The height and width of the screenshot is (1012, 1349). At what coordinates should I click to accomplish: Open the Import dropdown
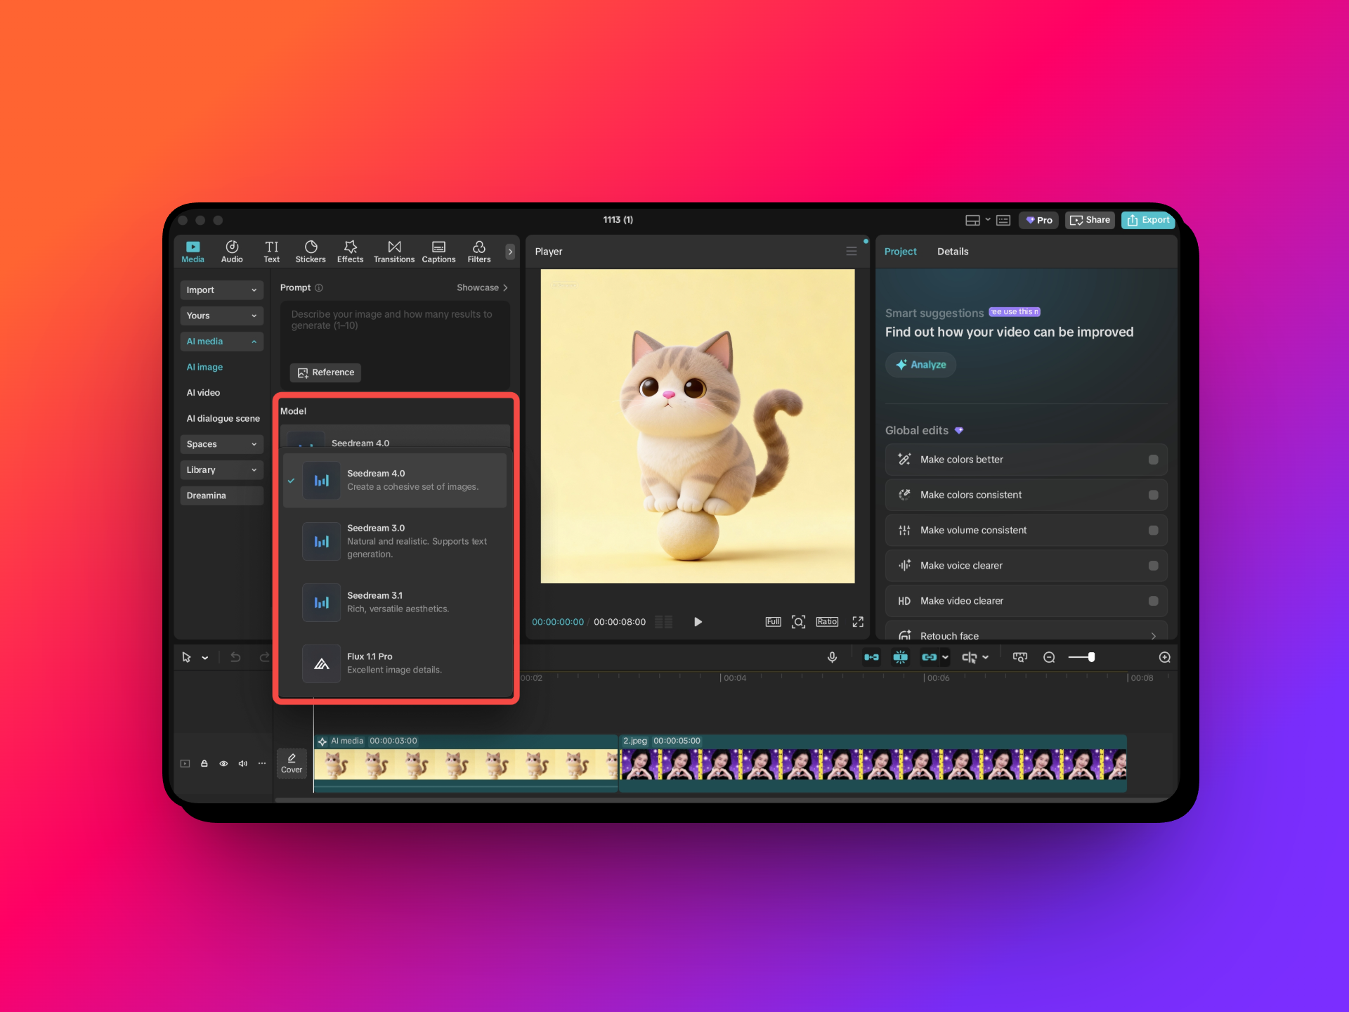click(221, 290)
